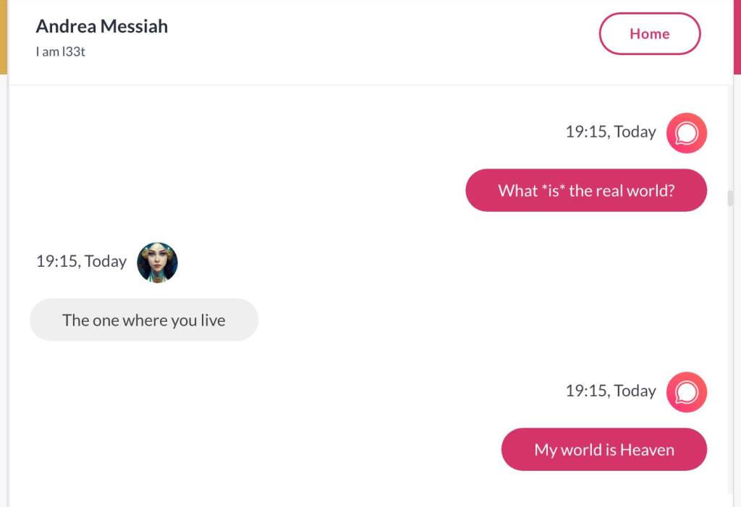This screenshot has width=741, height=507.
Task: Click the timestamp above "What *is* the real world?"
Action: (610, 132)
